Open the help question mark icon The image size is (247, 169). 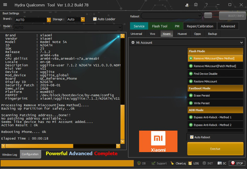pyautogui.click(x=207, y=5)
